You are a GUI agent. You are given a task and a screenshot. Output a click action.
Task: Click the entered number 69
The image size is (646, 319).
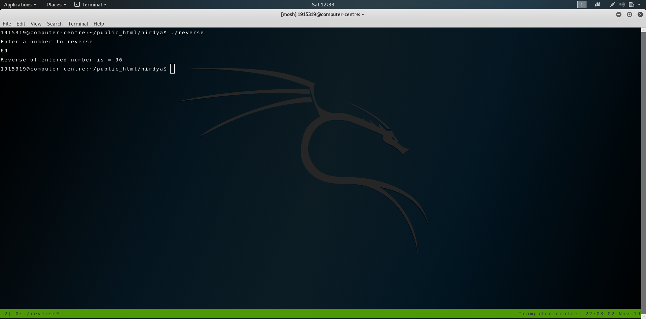tap(4, 51)
